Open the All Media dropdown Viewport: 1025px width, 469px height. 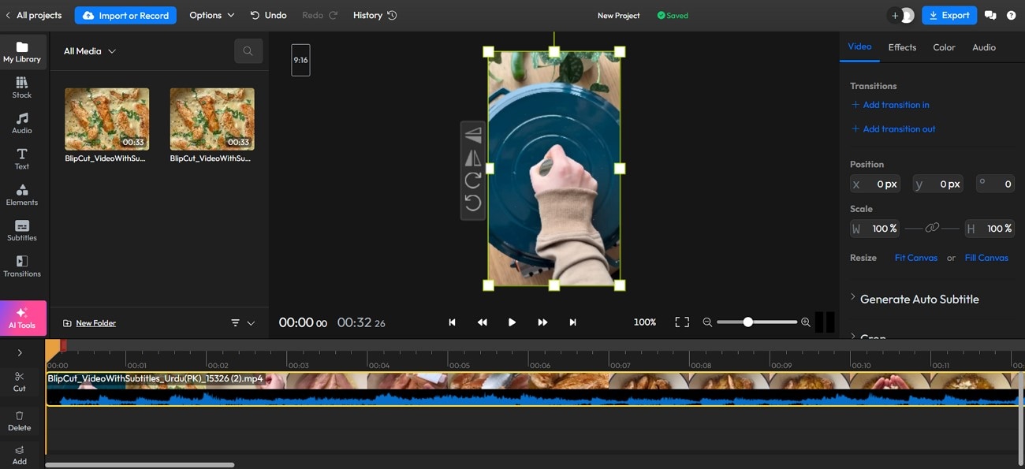tap(90, 51)
